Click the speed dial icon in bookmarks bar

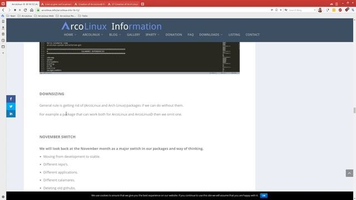pyautogui.click(x=3, y=16)
